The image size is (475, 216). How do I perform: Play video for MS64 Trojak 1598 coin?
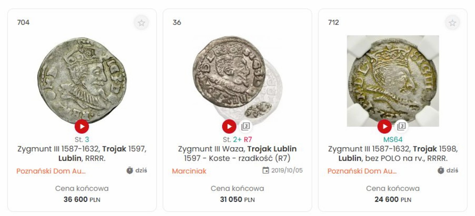pyautogui.click(x=384, y=126)
